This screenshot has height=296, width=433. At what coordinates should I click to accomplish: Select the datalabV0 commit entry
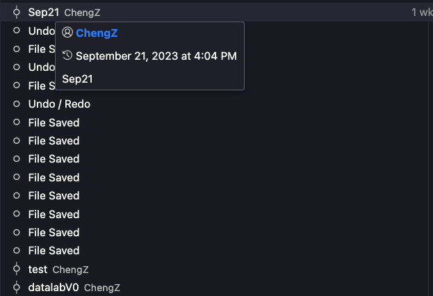pyautogui.click(x=217, y=288)
